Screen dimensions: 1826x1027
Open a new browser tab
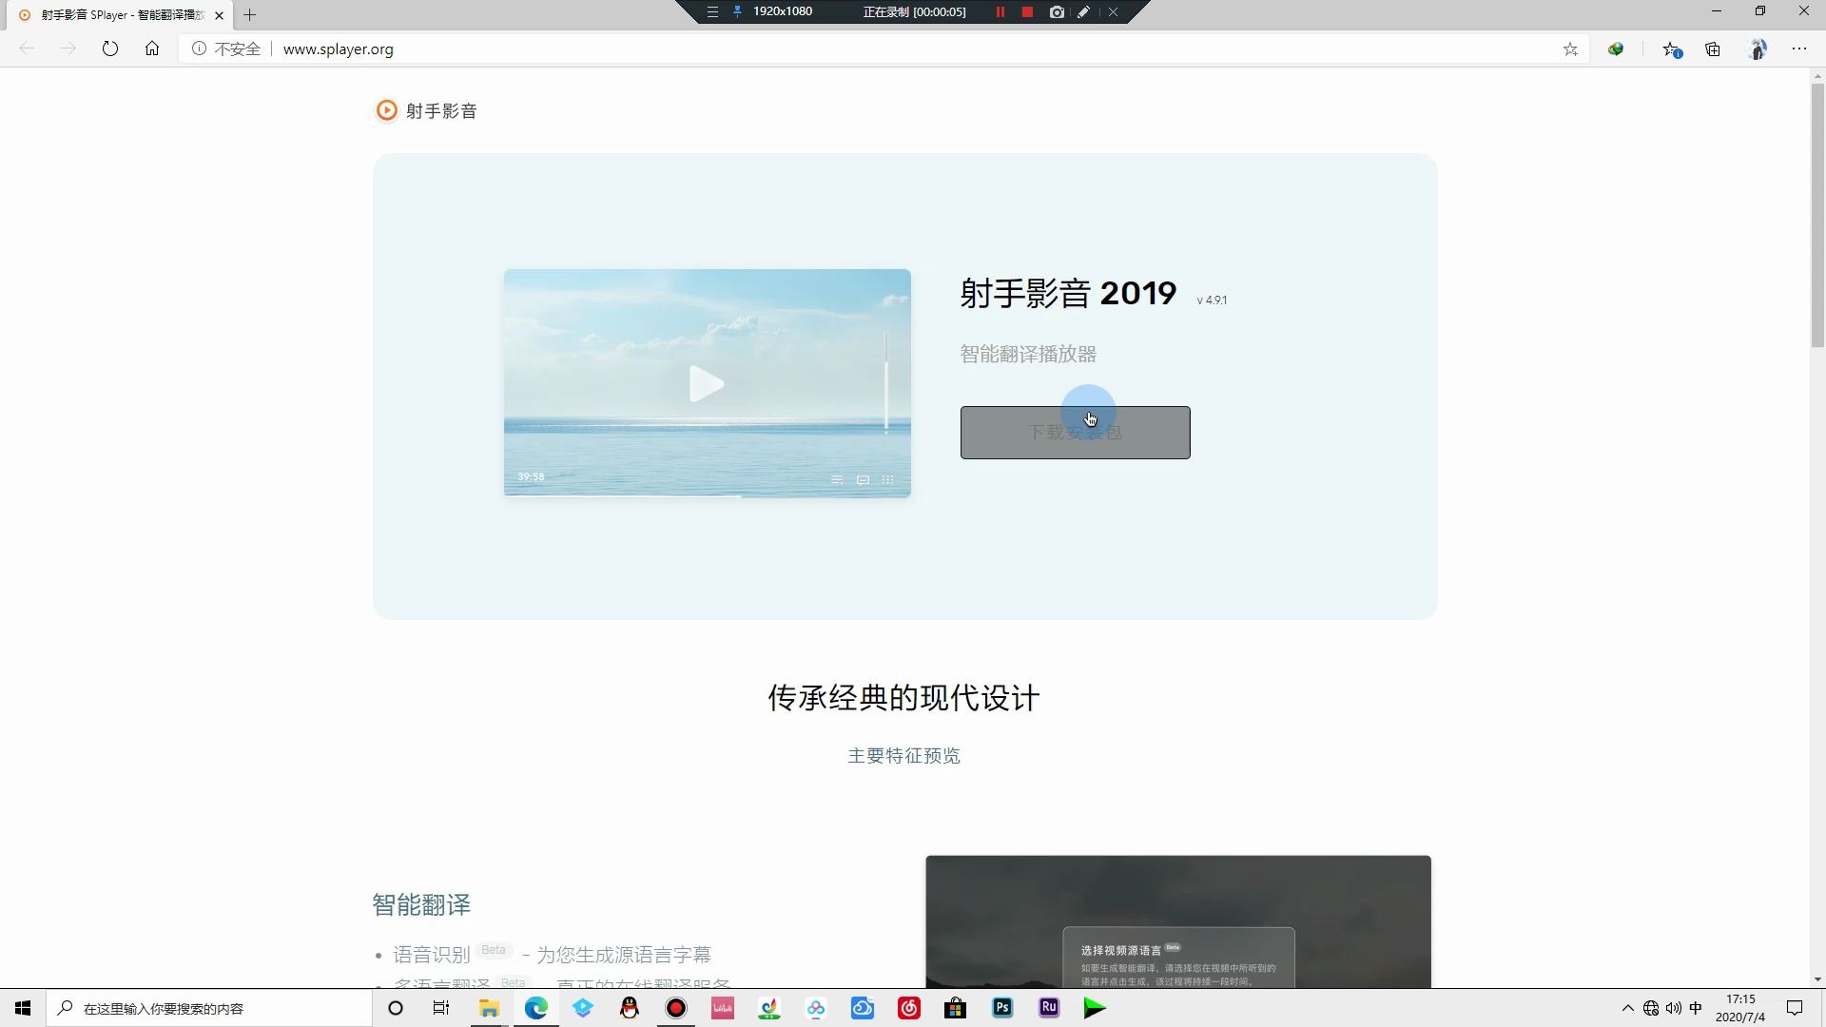click(x=250, y=15)
